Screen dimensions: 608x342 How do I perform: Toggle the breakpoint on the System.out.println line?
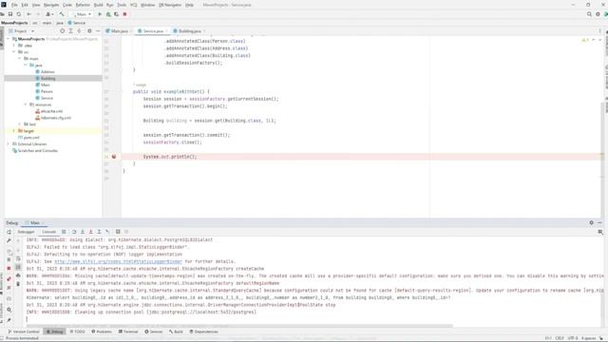(x=114, y=157)
